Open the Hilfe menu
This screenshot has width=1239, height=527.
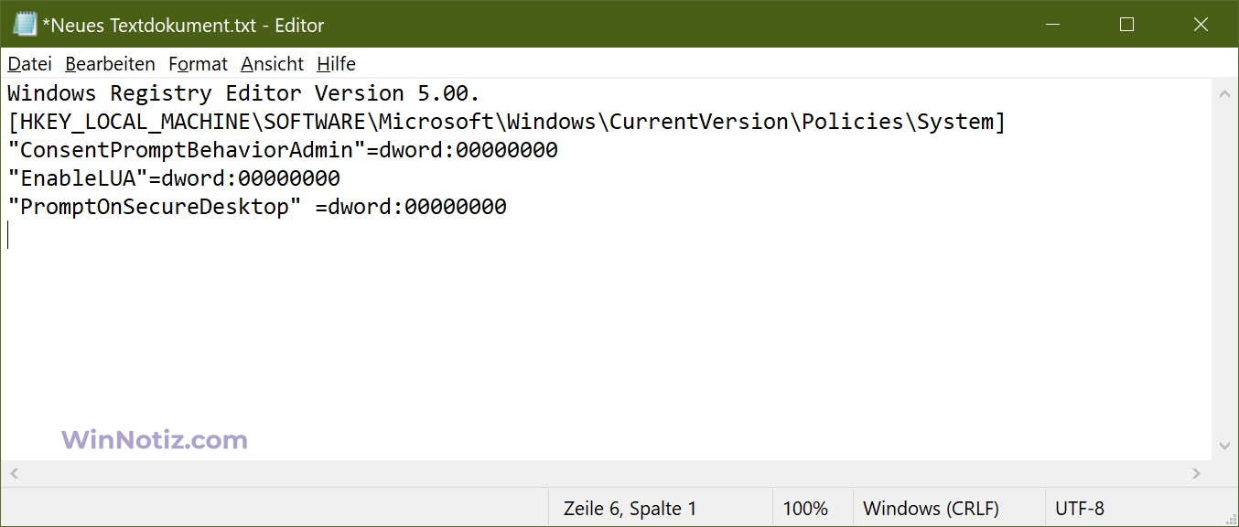[336, 64]
